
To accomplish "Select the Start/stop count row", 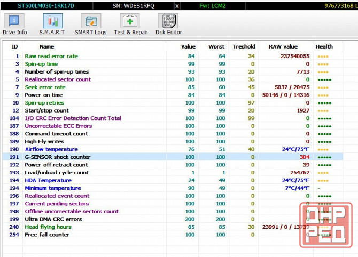I will (x=173, y=110).
